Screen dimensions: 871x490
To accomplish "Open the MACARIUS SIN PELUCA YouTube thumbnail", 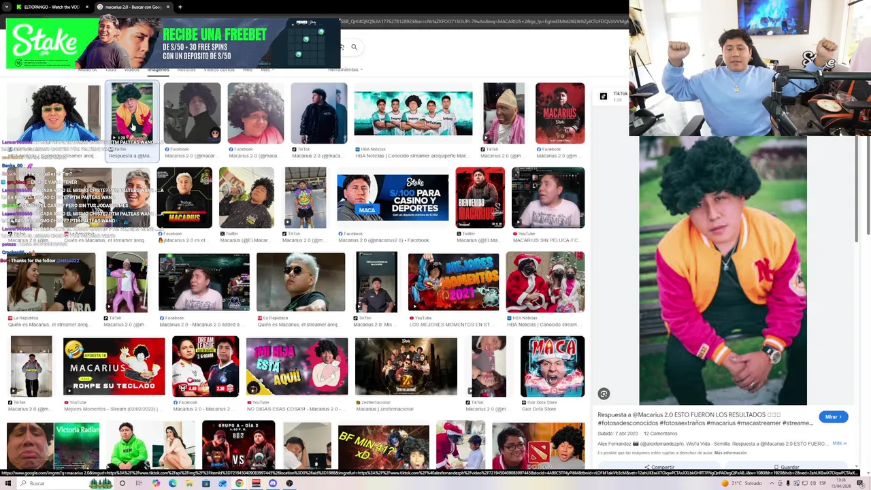I will [x=548, y=197].
